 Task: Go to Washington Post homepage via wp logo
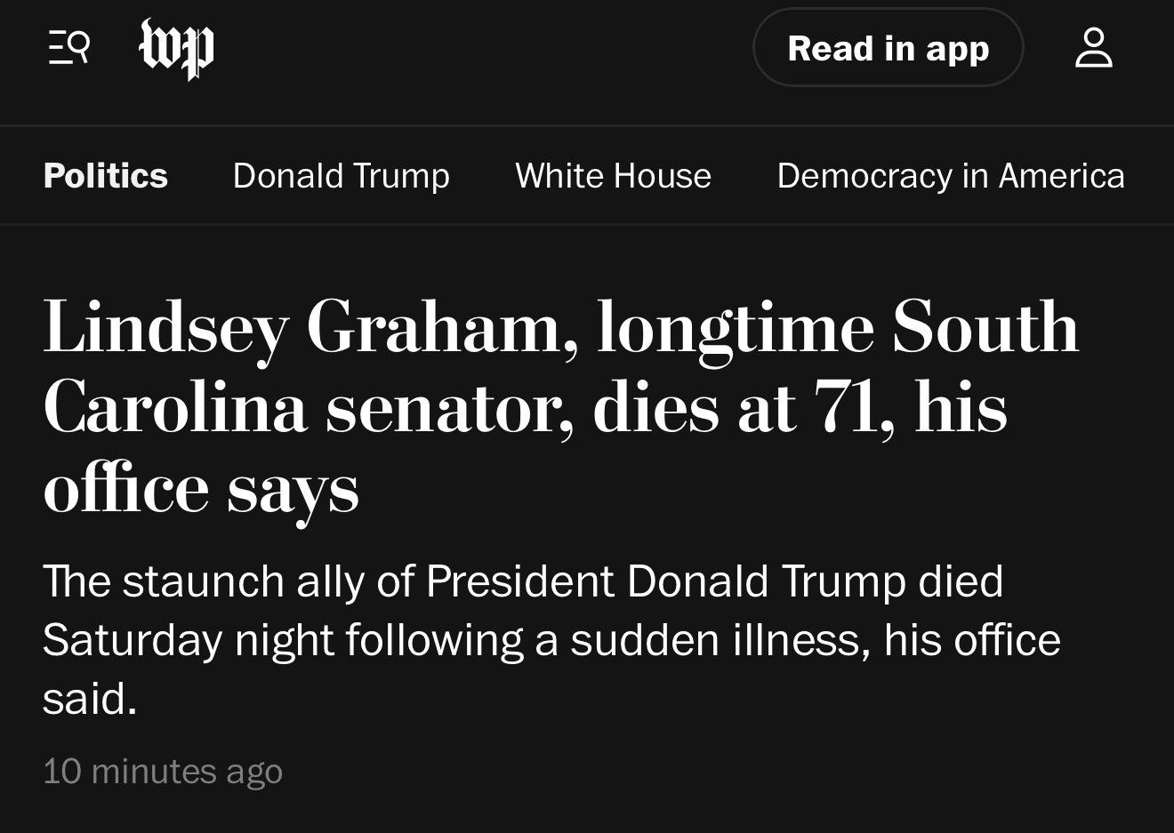click(177, 49)
